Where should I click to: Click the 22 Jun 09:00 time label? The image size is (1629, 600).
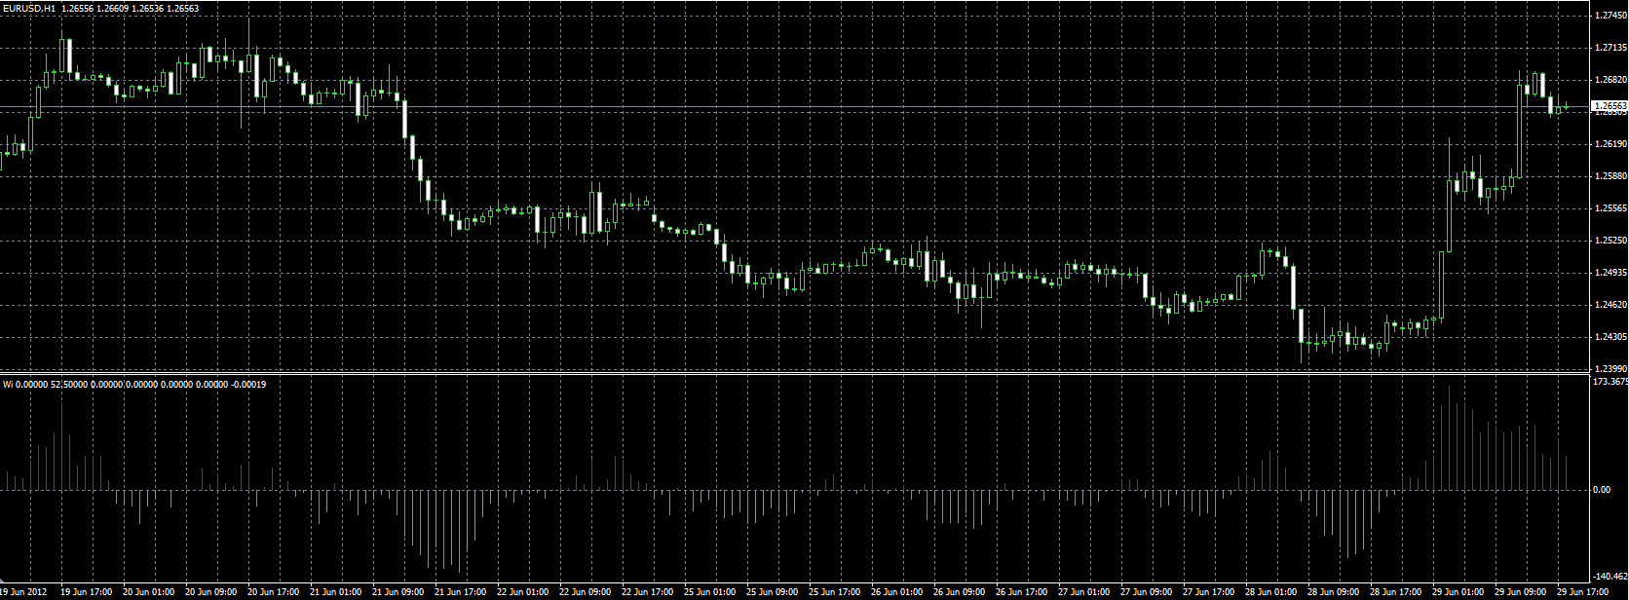coord(586,592)
